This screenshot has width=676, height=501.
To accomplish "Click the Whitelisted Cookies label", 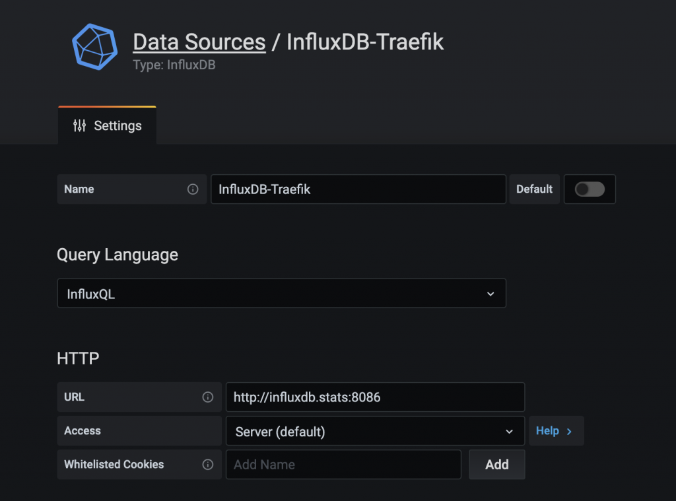I will 114,465.
